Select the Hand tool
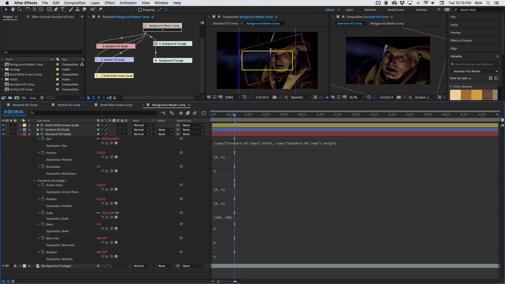505x284 pixels. (13, 9)
